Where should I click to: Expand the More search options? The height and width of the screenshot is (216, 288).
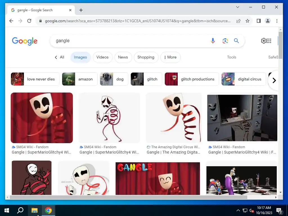click(170, 57)
